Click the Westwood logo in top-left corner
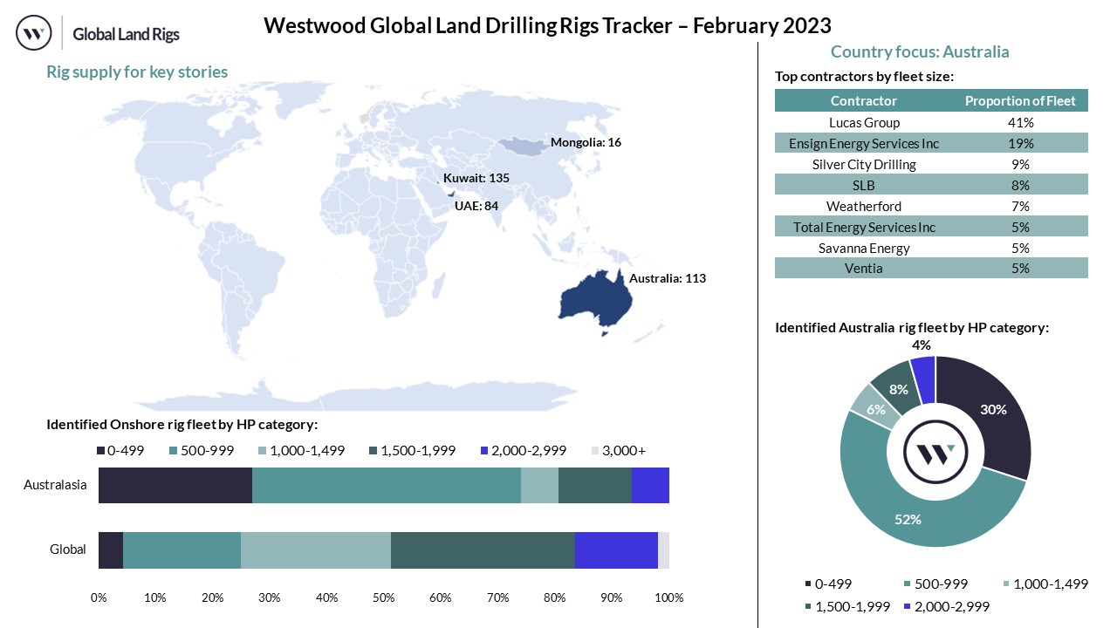The width and height of the screenshot is (1117, 628). click(x=34, y=34)
